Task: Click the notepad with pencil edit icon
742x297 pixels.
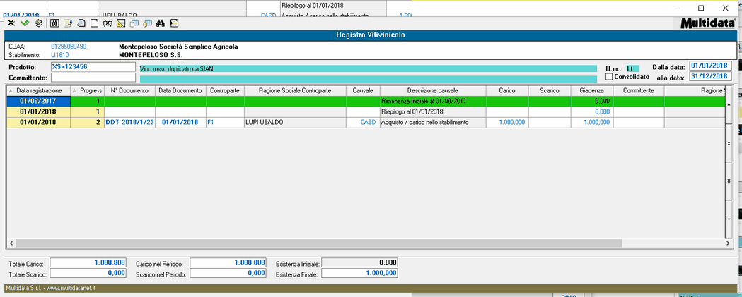Action: [68, 23]
